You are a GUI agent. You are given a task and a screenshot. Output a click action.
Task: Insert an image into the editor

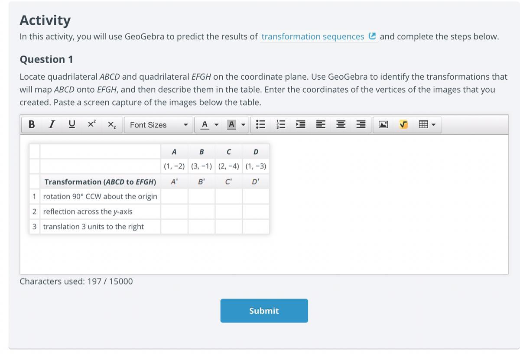[383, 125]
